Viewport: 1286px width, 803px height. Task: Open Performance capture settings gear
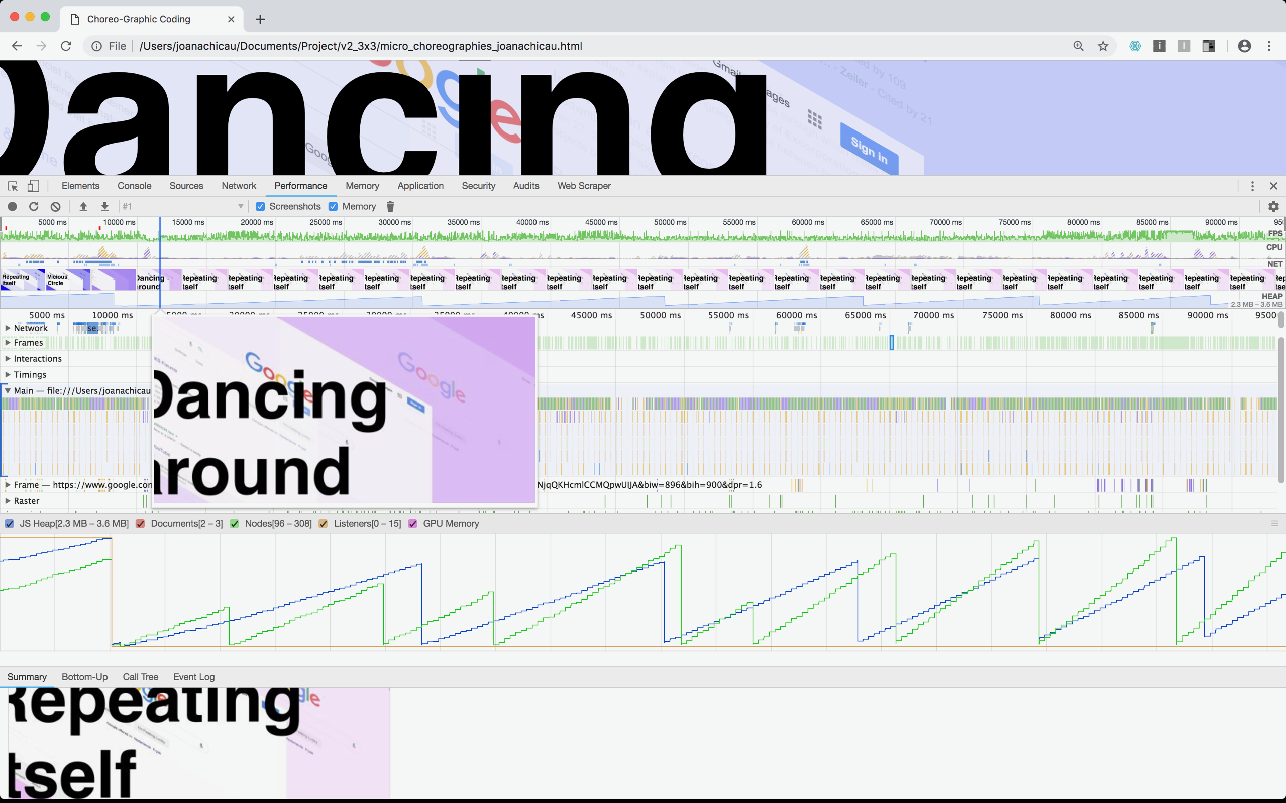pyautogui.click(x=1273, y=207)
